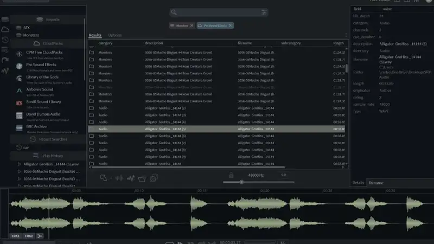Sort by the length column header
The height and width of the screenshot is (244, 434).
click(338, 43)
